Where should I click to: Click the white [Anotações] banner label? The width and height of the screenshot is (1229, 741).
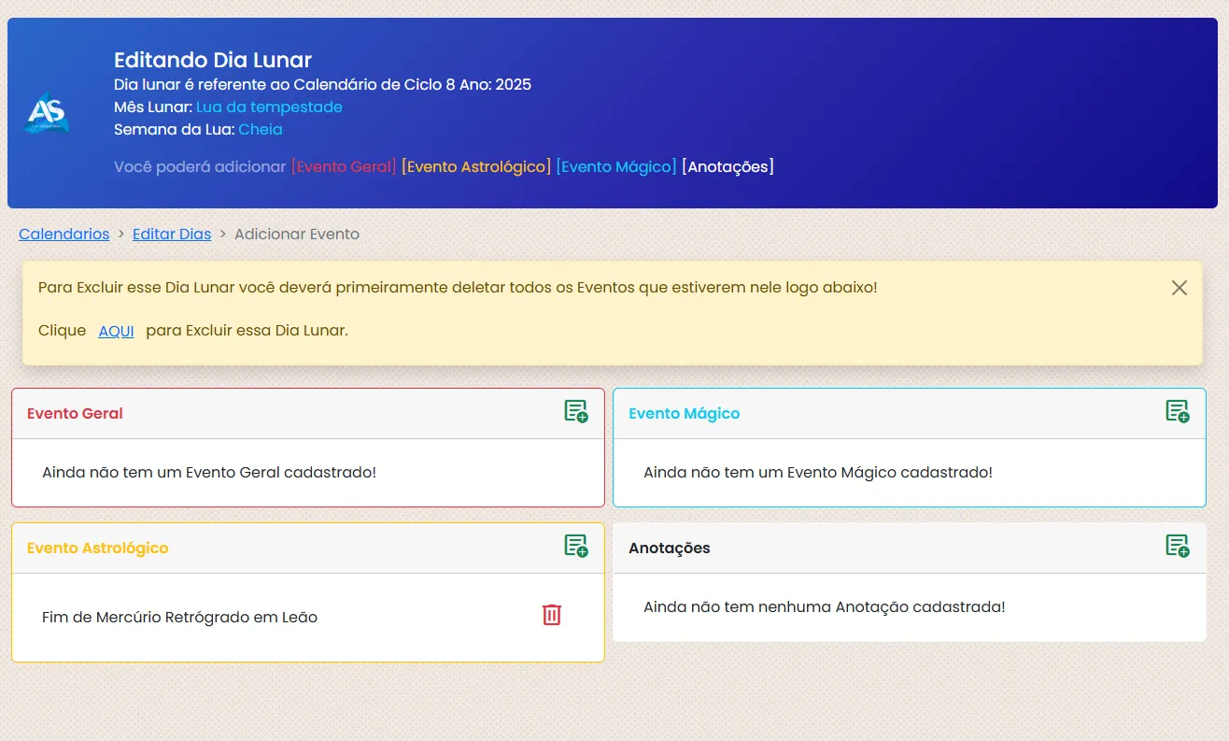(x=728, y=166)
